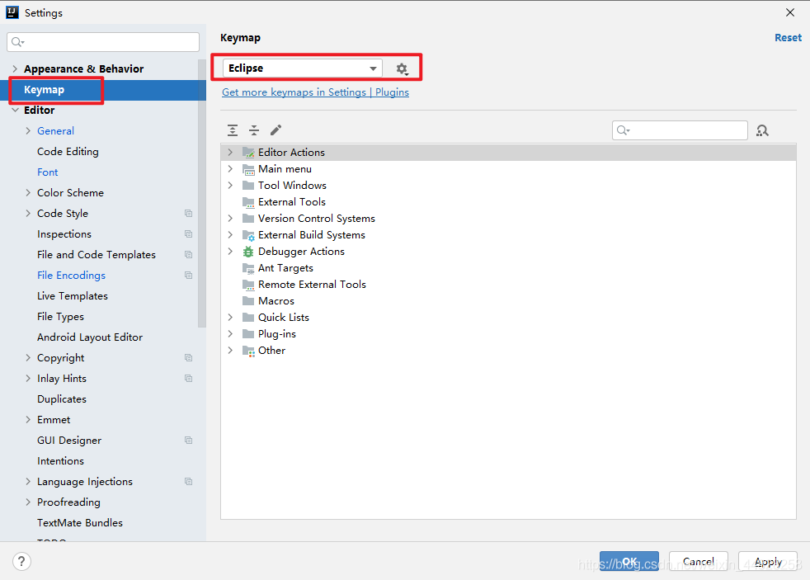
Task: Click the Reset link
Action: 788,38
